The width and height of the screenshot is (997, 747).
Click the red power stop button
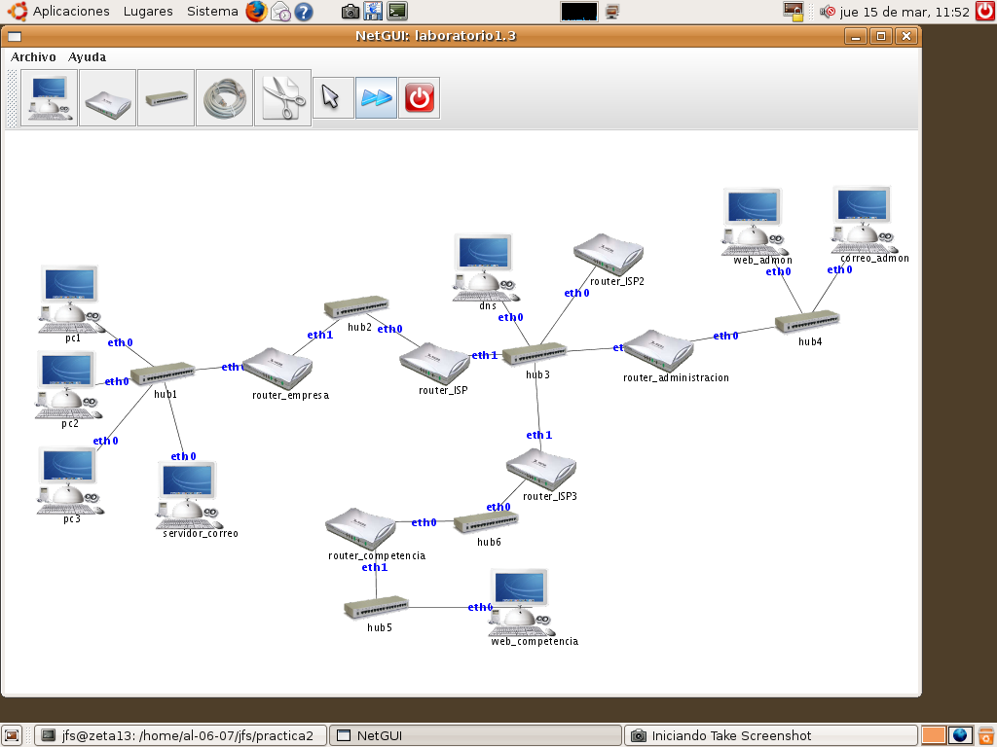420,98
